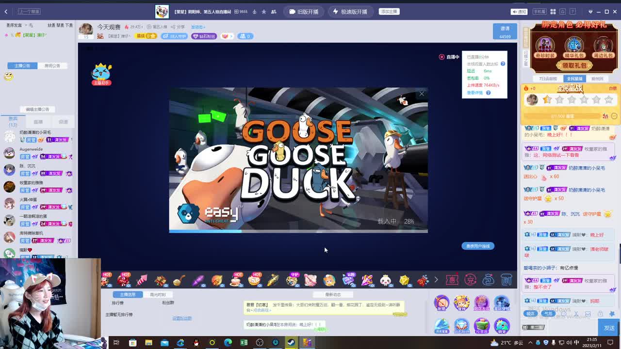The image size is (621, 349).
Task: Open the title bar dropdown menu arrow
Action: pos(590,12)
